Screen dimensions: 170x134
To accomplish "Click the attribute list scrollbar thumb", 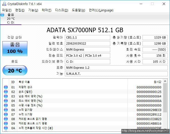I will click(x=165, y=98).
